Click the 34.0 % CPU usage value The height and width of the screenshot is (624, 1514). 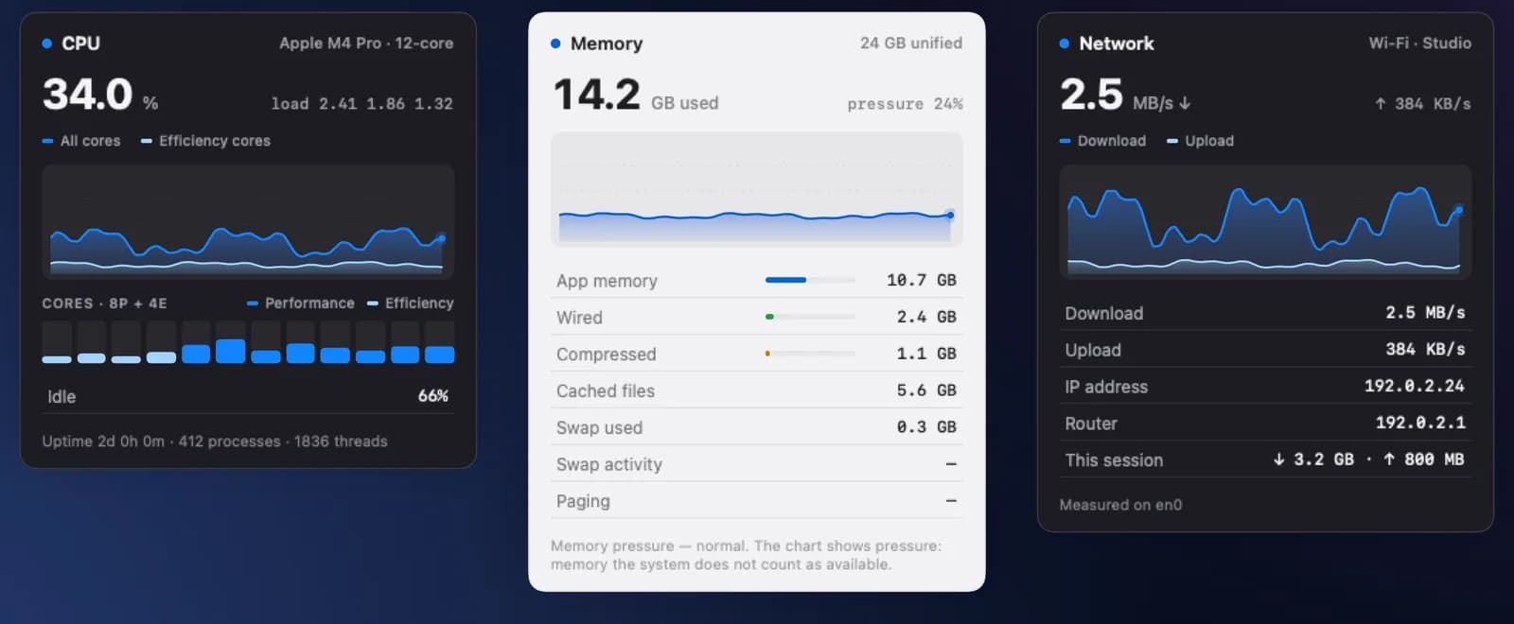(x=100, y=95)
